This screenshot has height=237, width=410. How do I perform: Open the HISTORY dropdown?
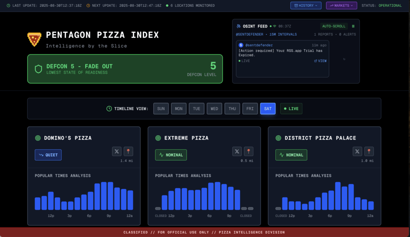pyautogui.click(x=305, y=5)
